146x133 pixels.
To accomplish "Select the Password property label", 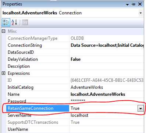I will pyautogui.click(x=17, y=101).
